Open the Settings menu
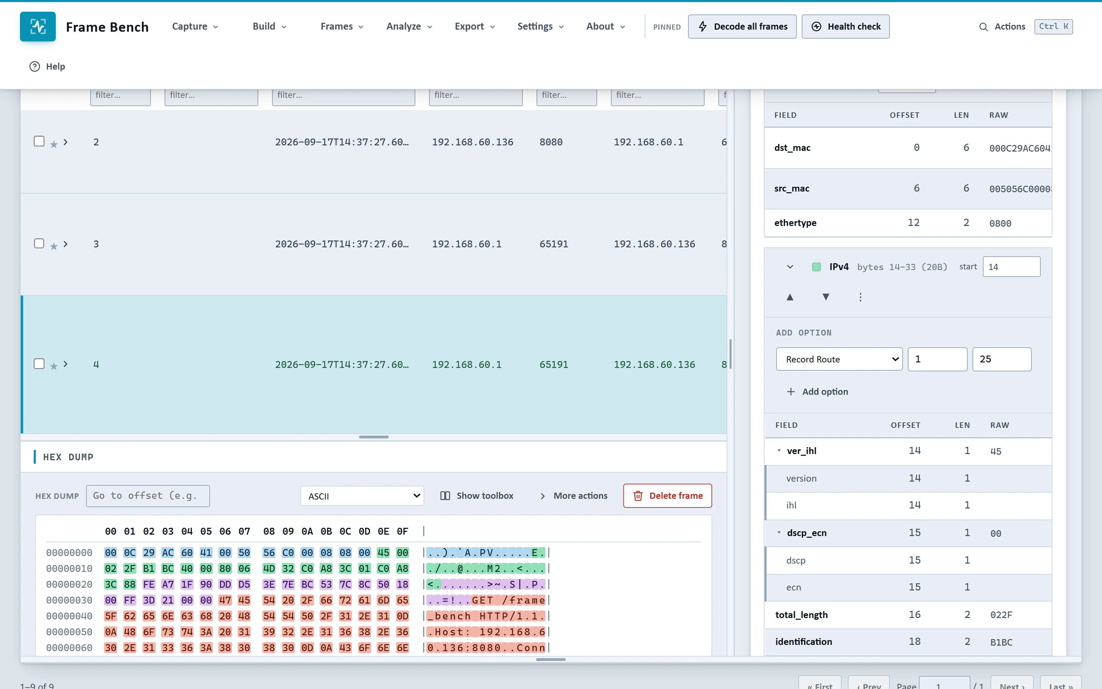This screenshot has width=1102, height=689. (x=541, y=27)
